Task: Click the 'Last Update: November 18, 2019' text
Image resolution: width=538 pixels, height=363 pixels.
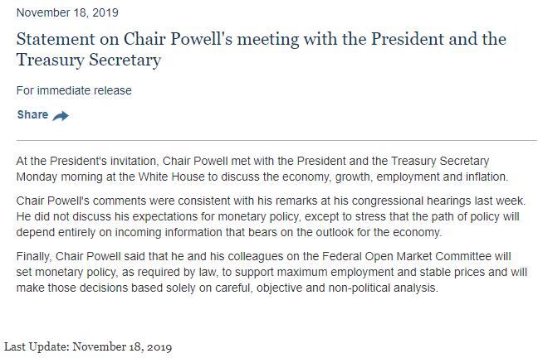Action: click(88, 346)
